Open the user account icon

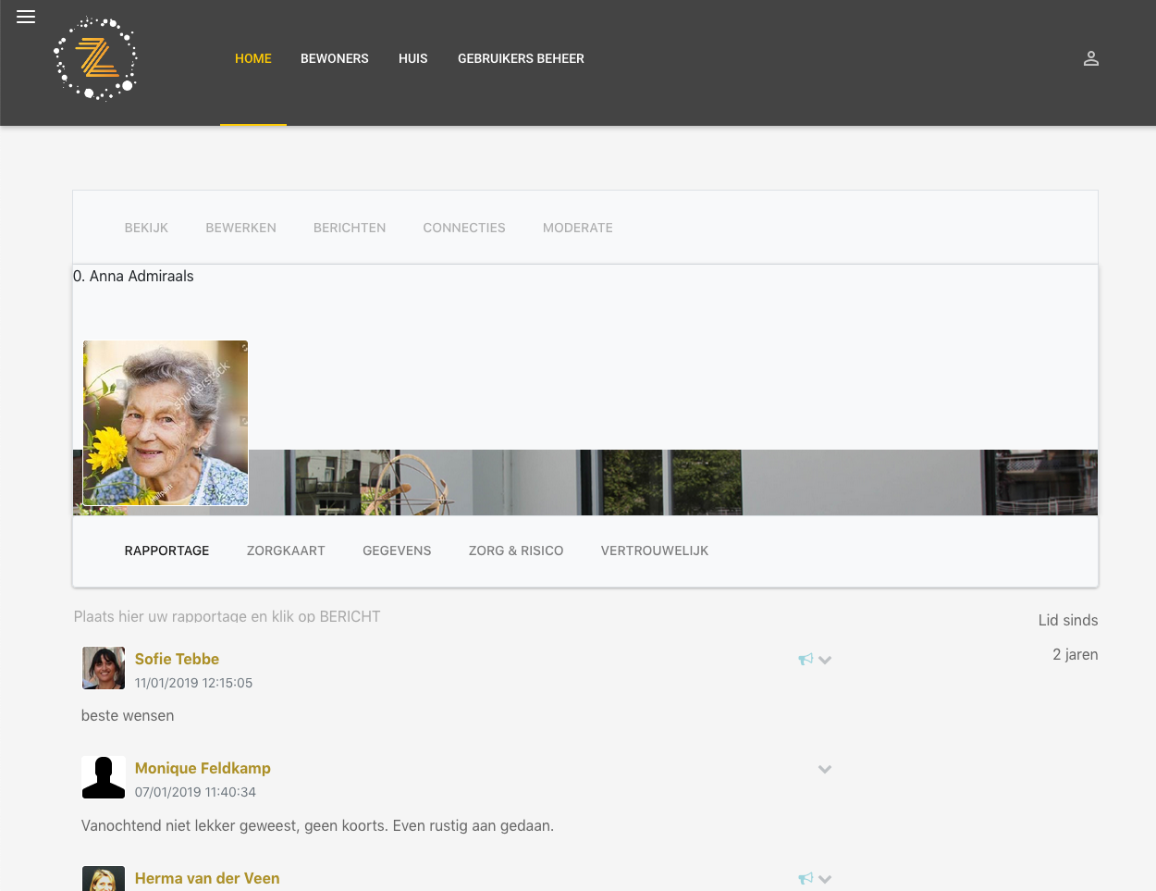point(1091,58)
